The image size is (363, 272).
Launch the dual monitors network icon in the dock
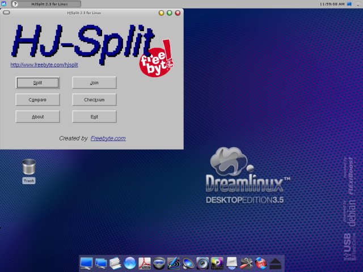pos(101,263)
